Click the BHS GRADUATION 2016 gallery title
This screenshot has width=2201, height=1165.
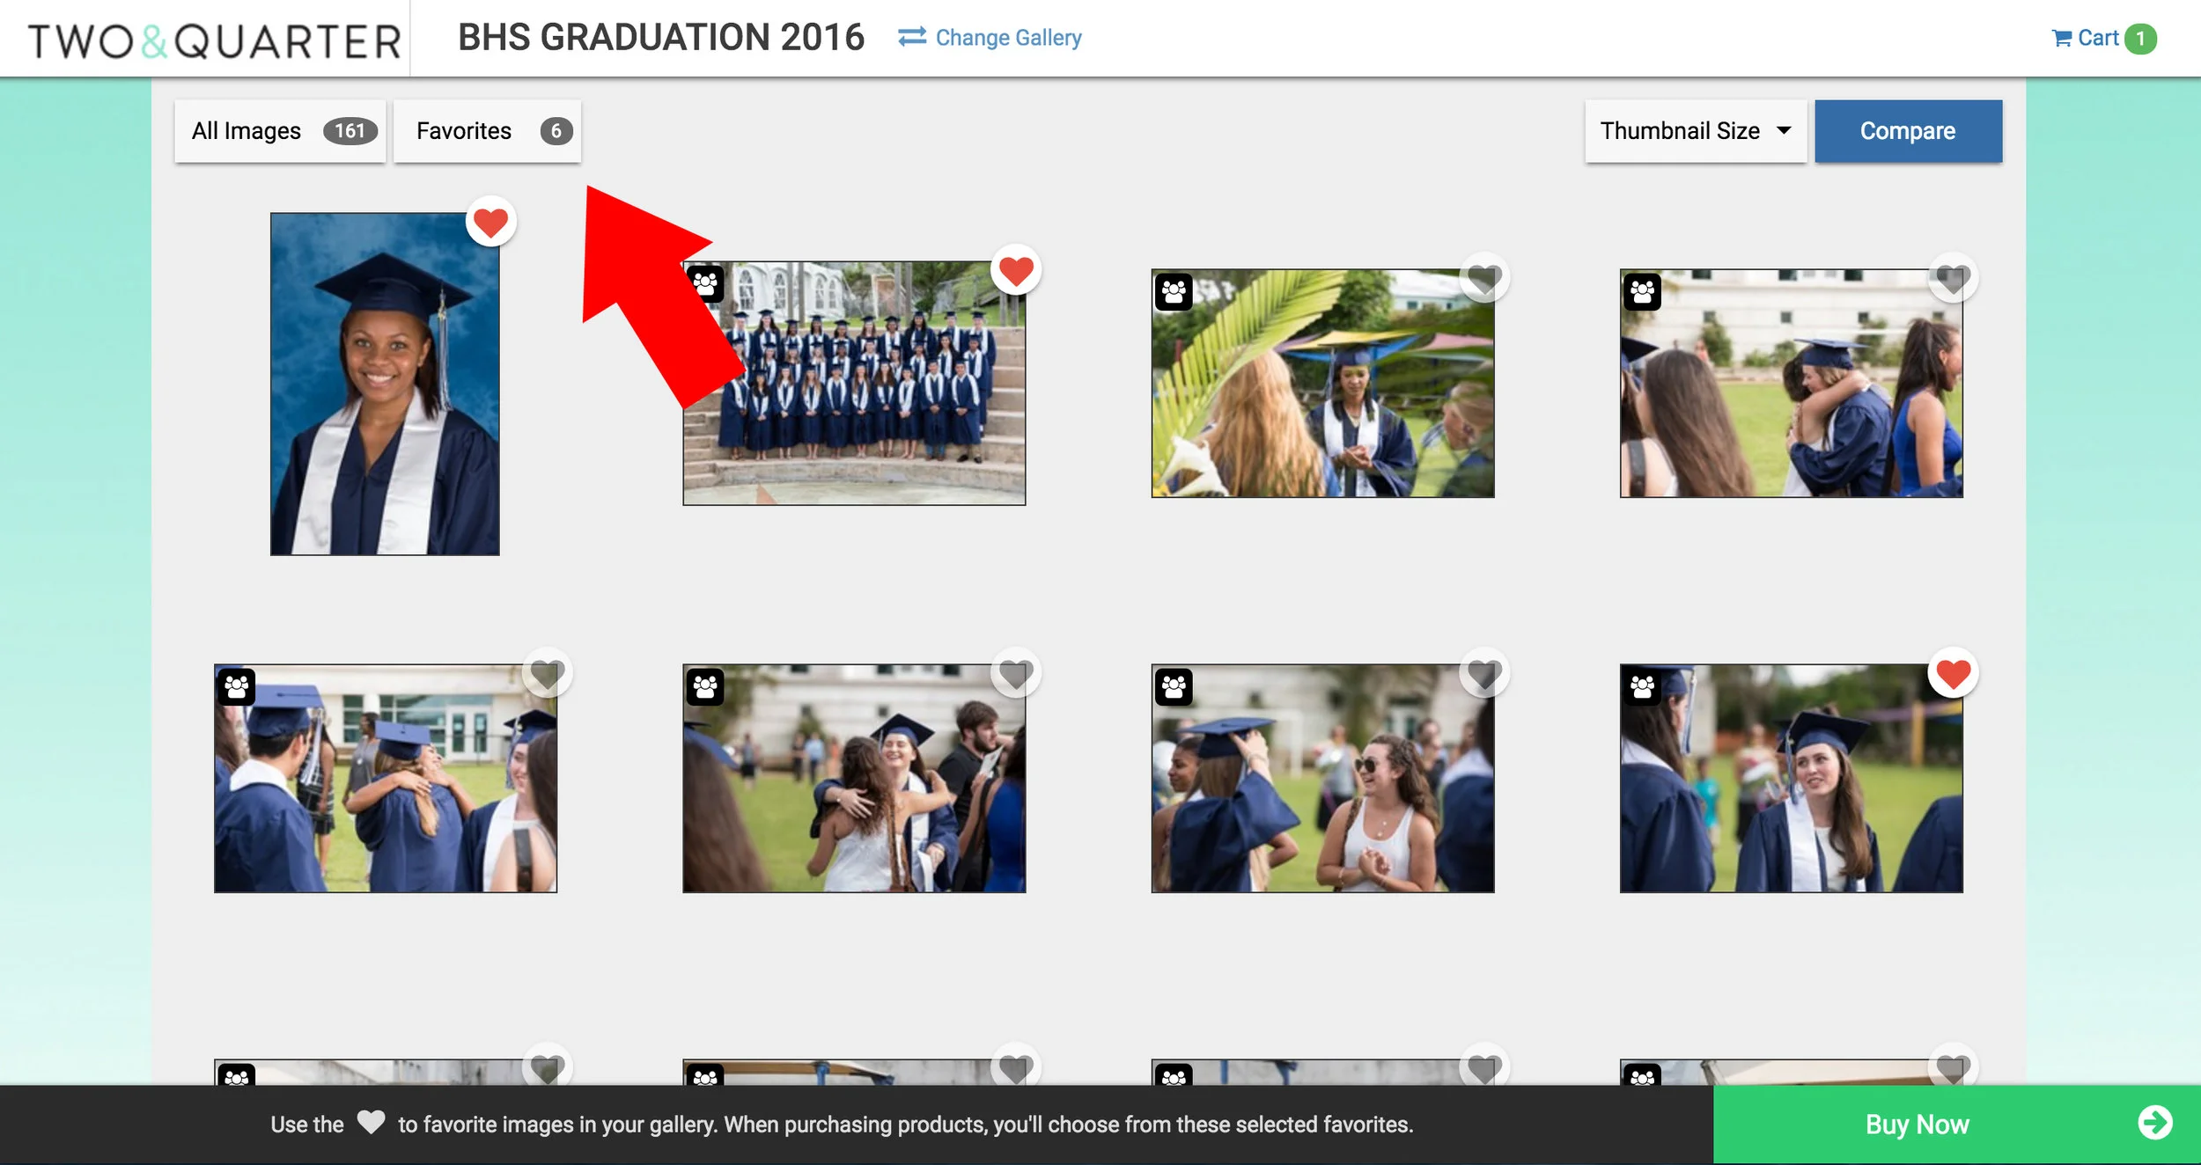(x=661, y=38)
